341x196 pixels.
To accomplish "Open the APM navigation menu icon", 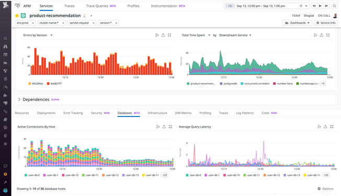I will click(17, 6).
